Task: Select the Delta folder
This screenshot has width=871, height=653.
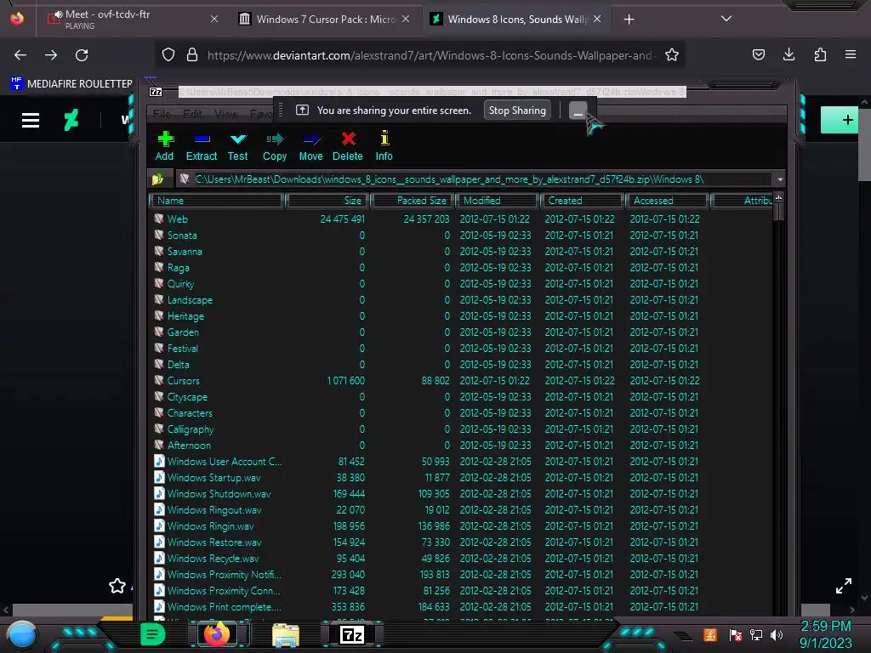Action: coord(179,365)
